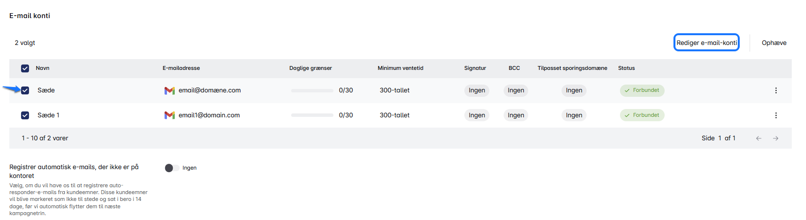Open custom tracking domain value in Sæde row
Viewport: 806px width, 220px height.
point(574,90)
